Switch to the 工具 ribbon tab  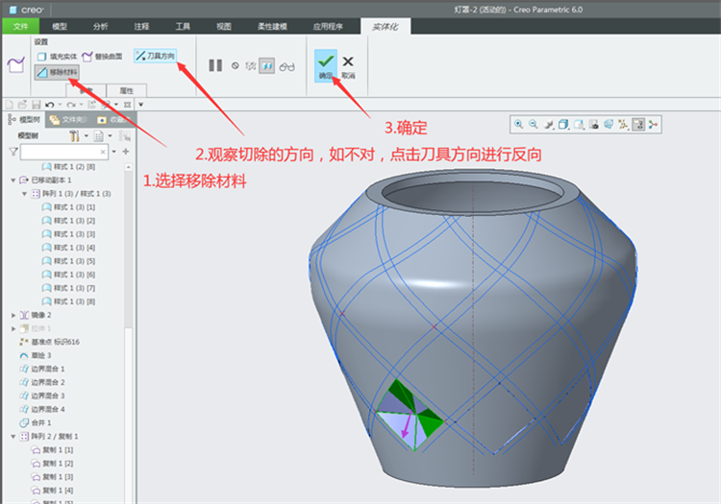pyautogui.click(x=183, y=26)
